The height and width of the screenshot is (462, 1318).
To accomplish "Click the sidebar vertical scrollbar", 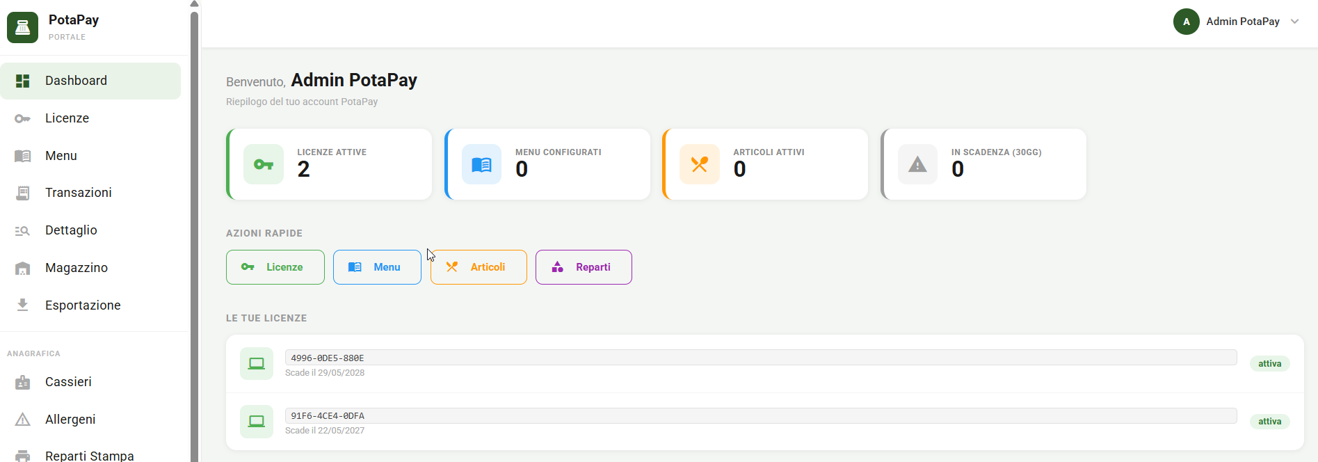I will pyautogui.click(x=194, y=237).
